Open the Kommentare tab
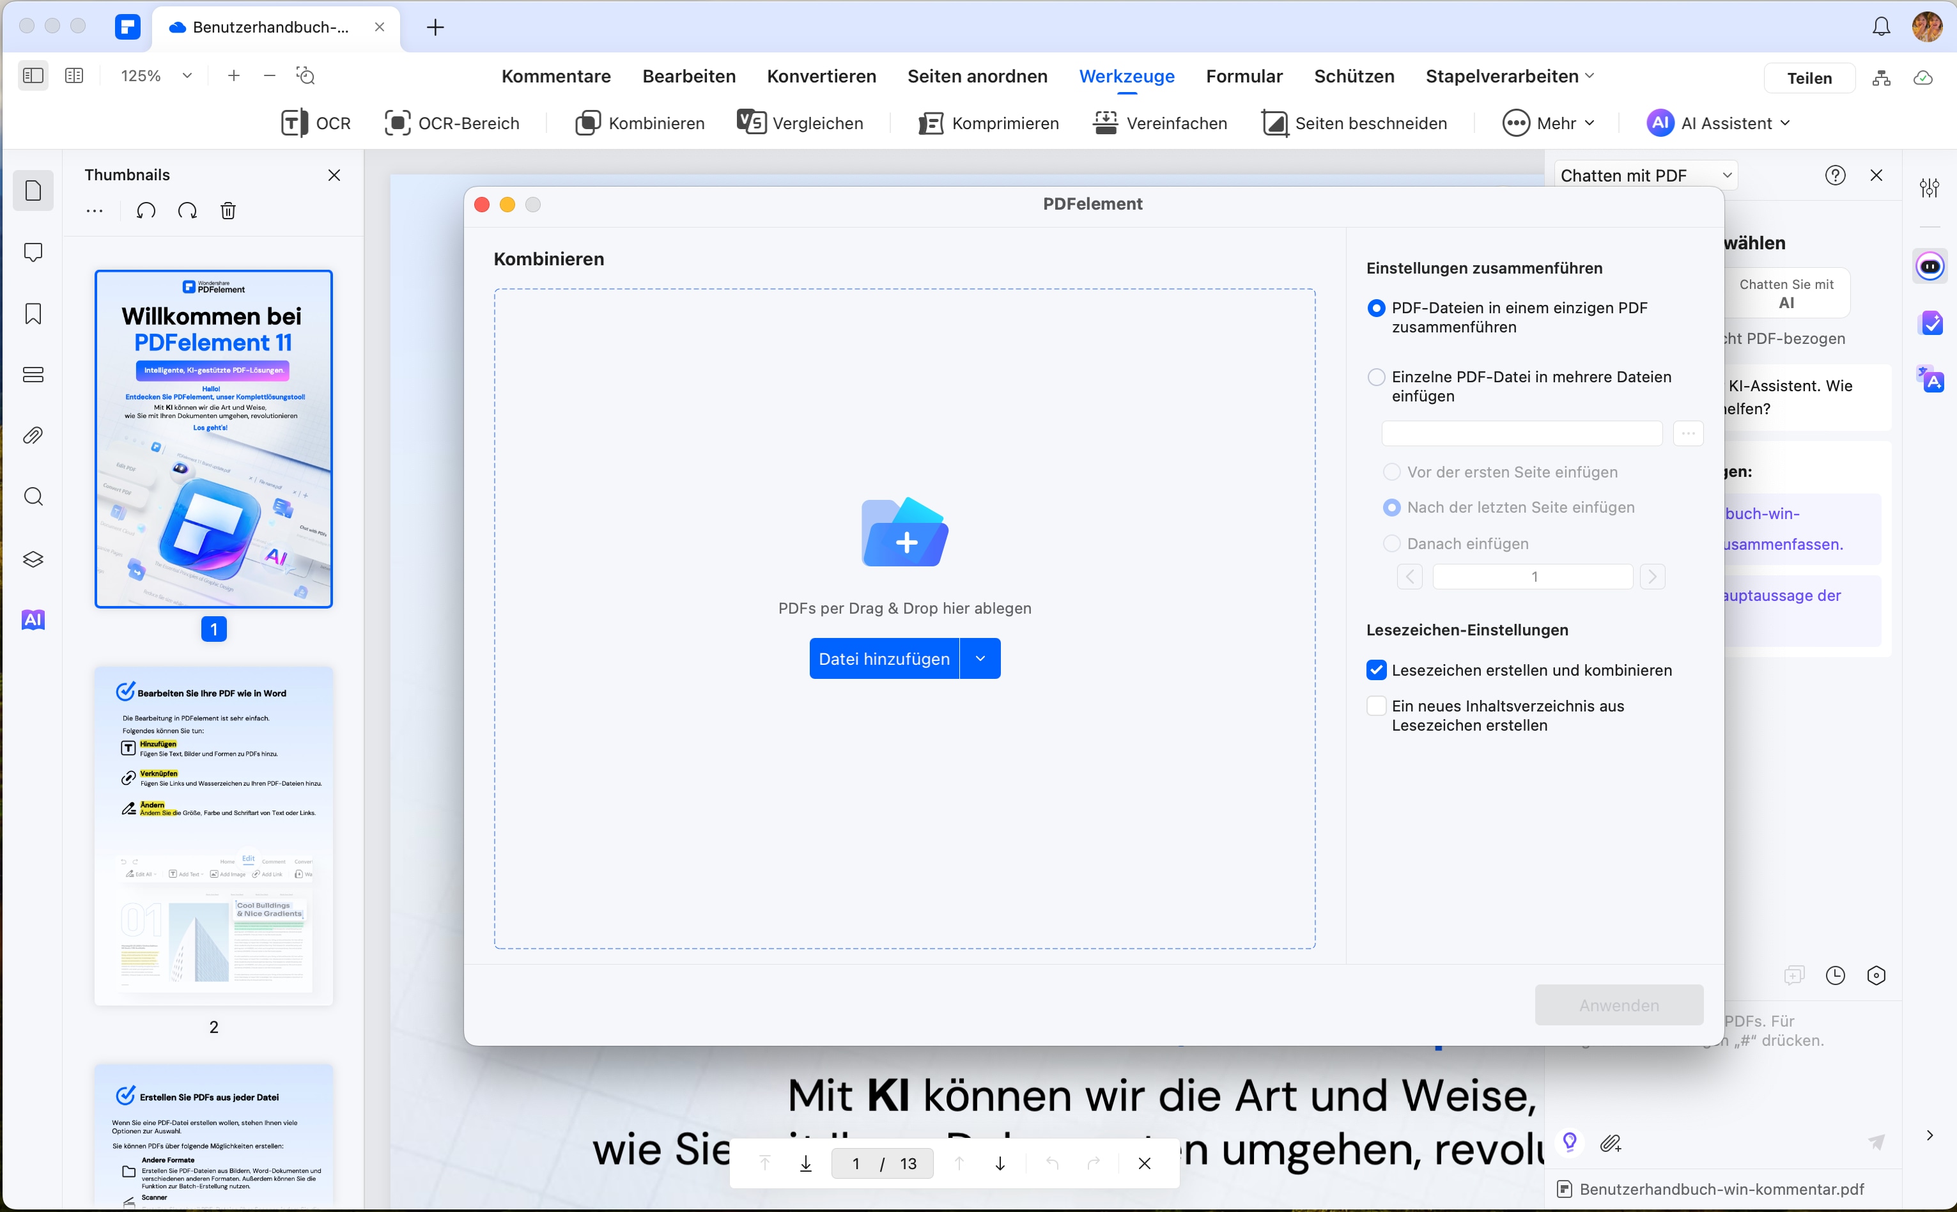 [556, 76]
